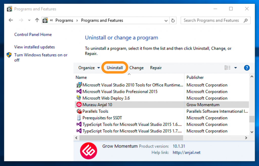Select the Murasu Anjal 10 row
The height and width of the screenshot is (166, 259).
coord(162,105)
